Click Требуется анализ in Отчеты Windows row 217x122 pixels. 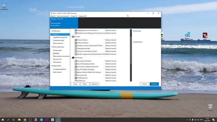(111, 40)
